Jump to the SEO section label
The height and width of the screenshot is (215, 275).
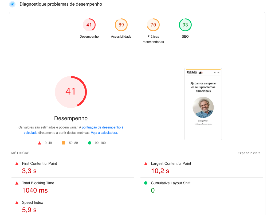pos(185,37)
